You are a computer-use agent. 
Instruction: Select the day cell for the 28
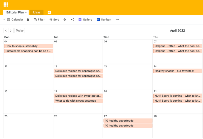point(178,126)
